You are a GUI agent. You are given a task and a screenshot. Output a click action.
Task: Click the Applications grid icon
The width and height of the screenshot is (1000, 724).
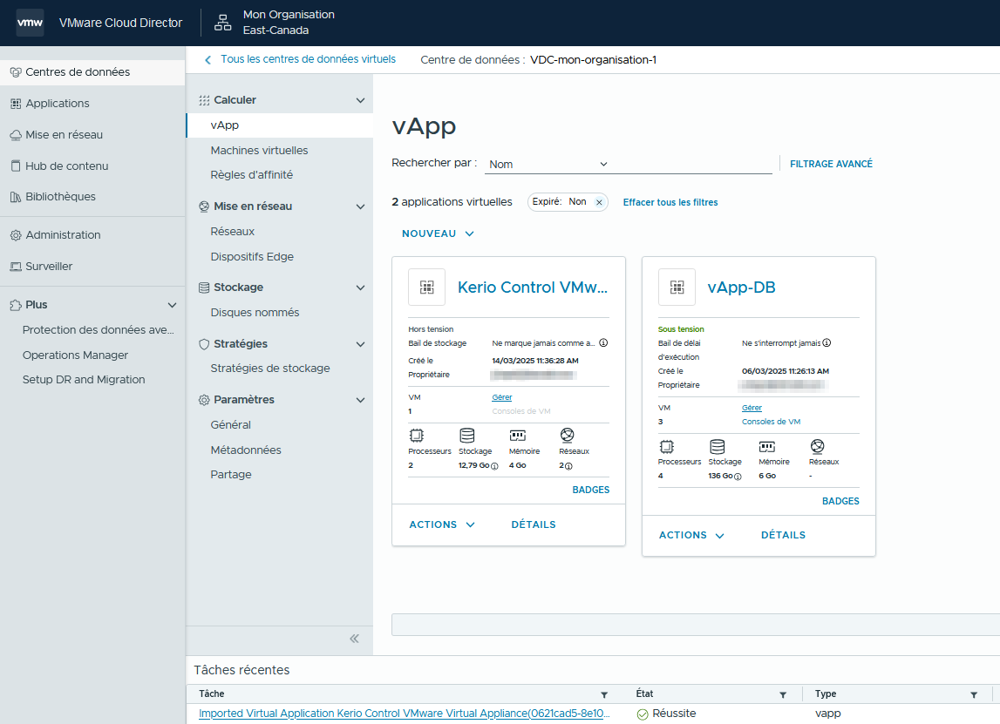[16, 104]
